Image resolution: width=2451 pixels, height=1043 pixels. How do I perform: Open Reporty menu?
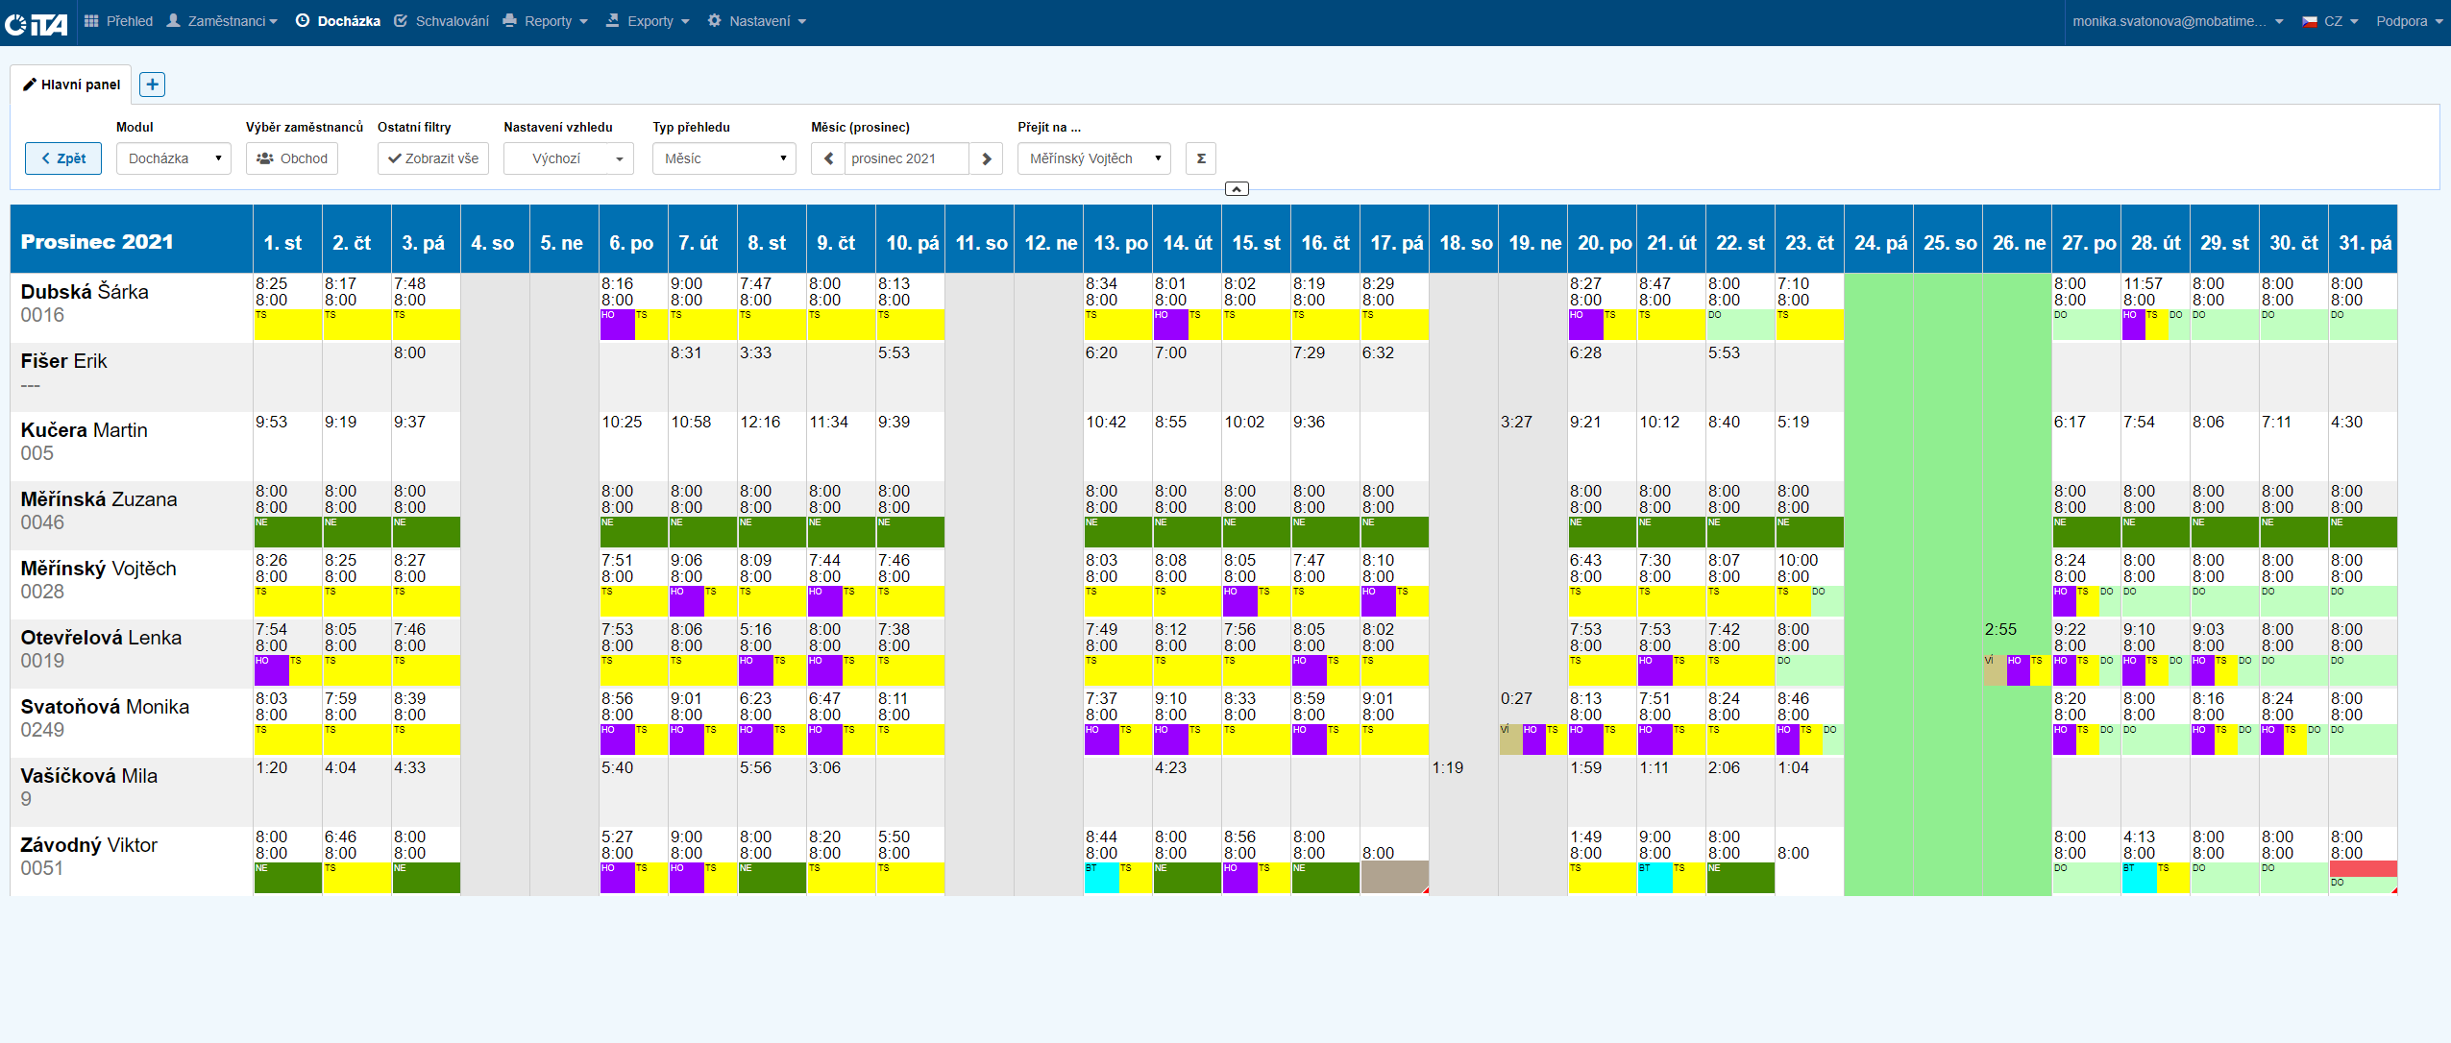tap(545, 21)
